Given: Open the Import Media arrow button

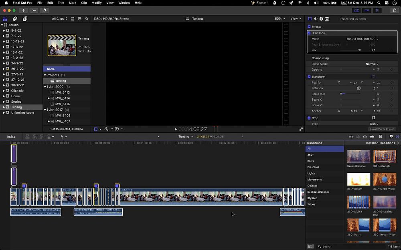Looking at the screenshot, I should point(24,10).
